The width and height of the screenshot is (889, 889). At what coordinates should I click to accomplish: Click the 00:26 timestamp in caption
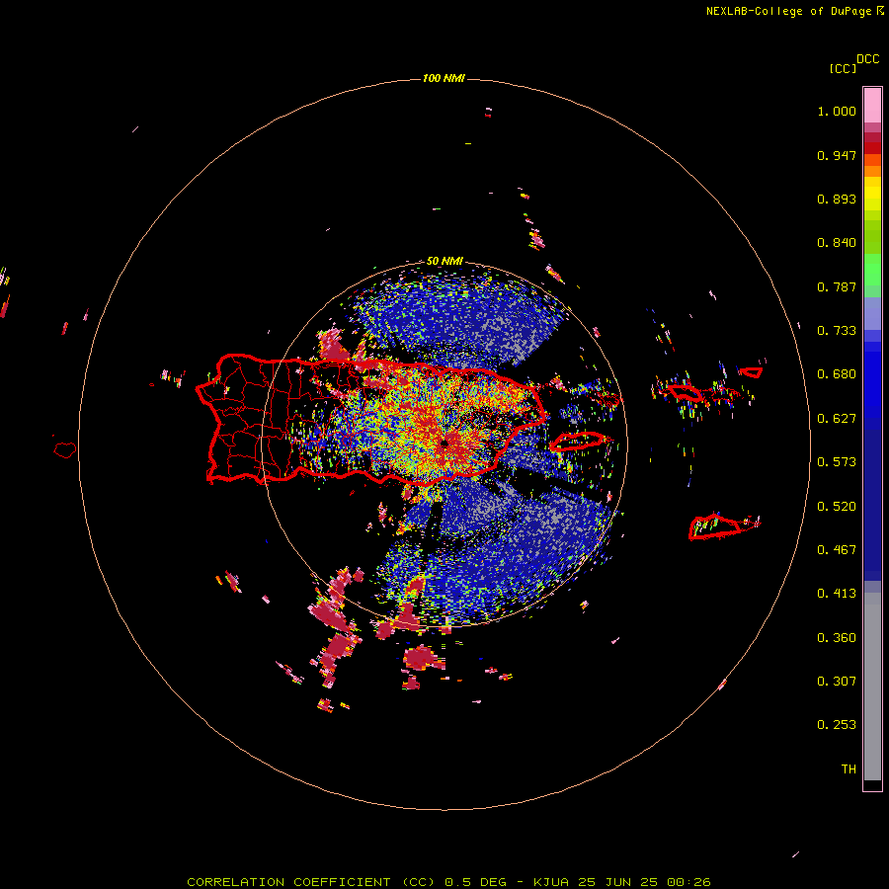(688, 882)
